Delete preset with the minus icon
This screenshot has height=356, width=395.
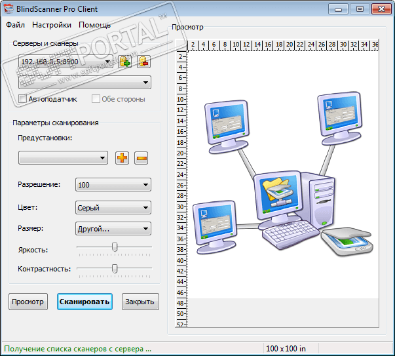[x=141, y=158]
